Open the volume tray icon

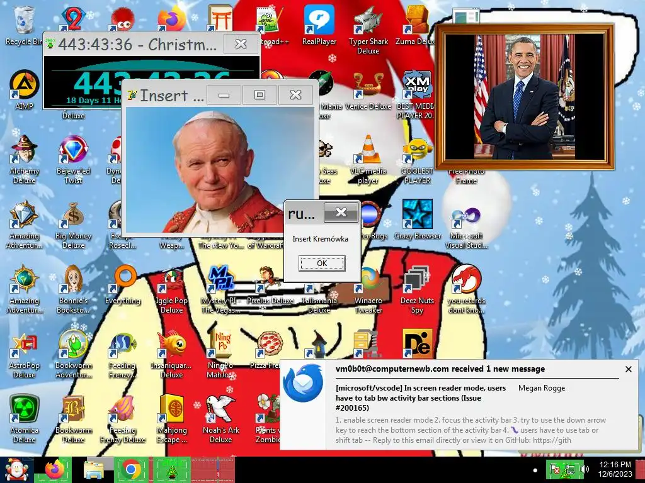click(x=585, y=469)
